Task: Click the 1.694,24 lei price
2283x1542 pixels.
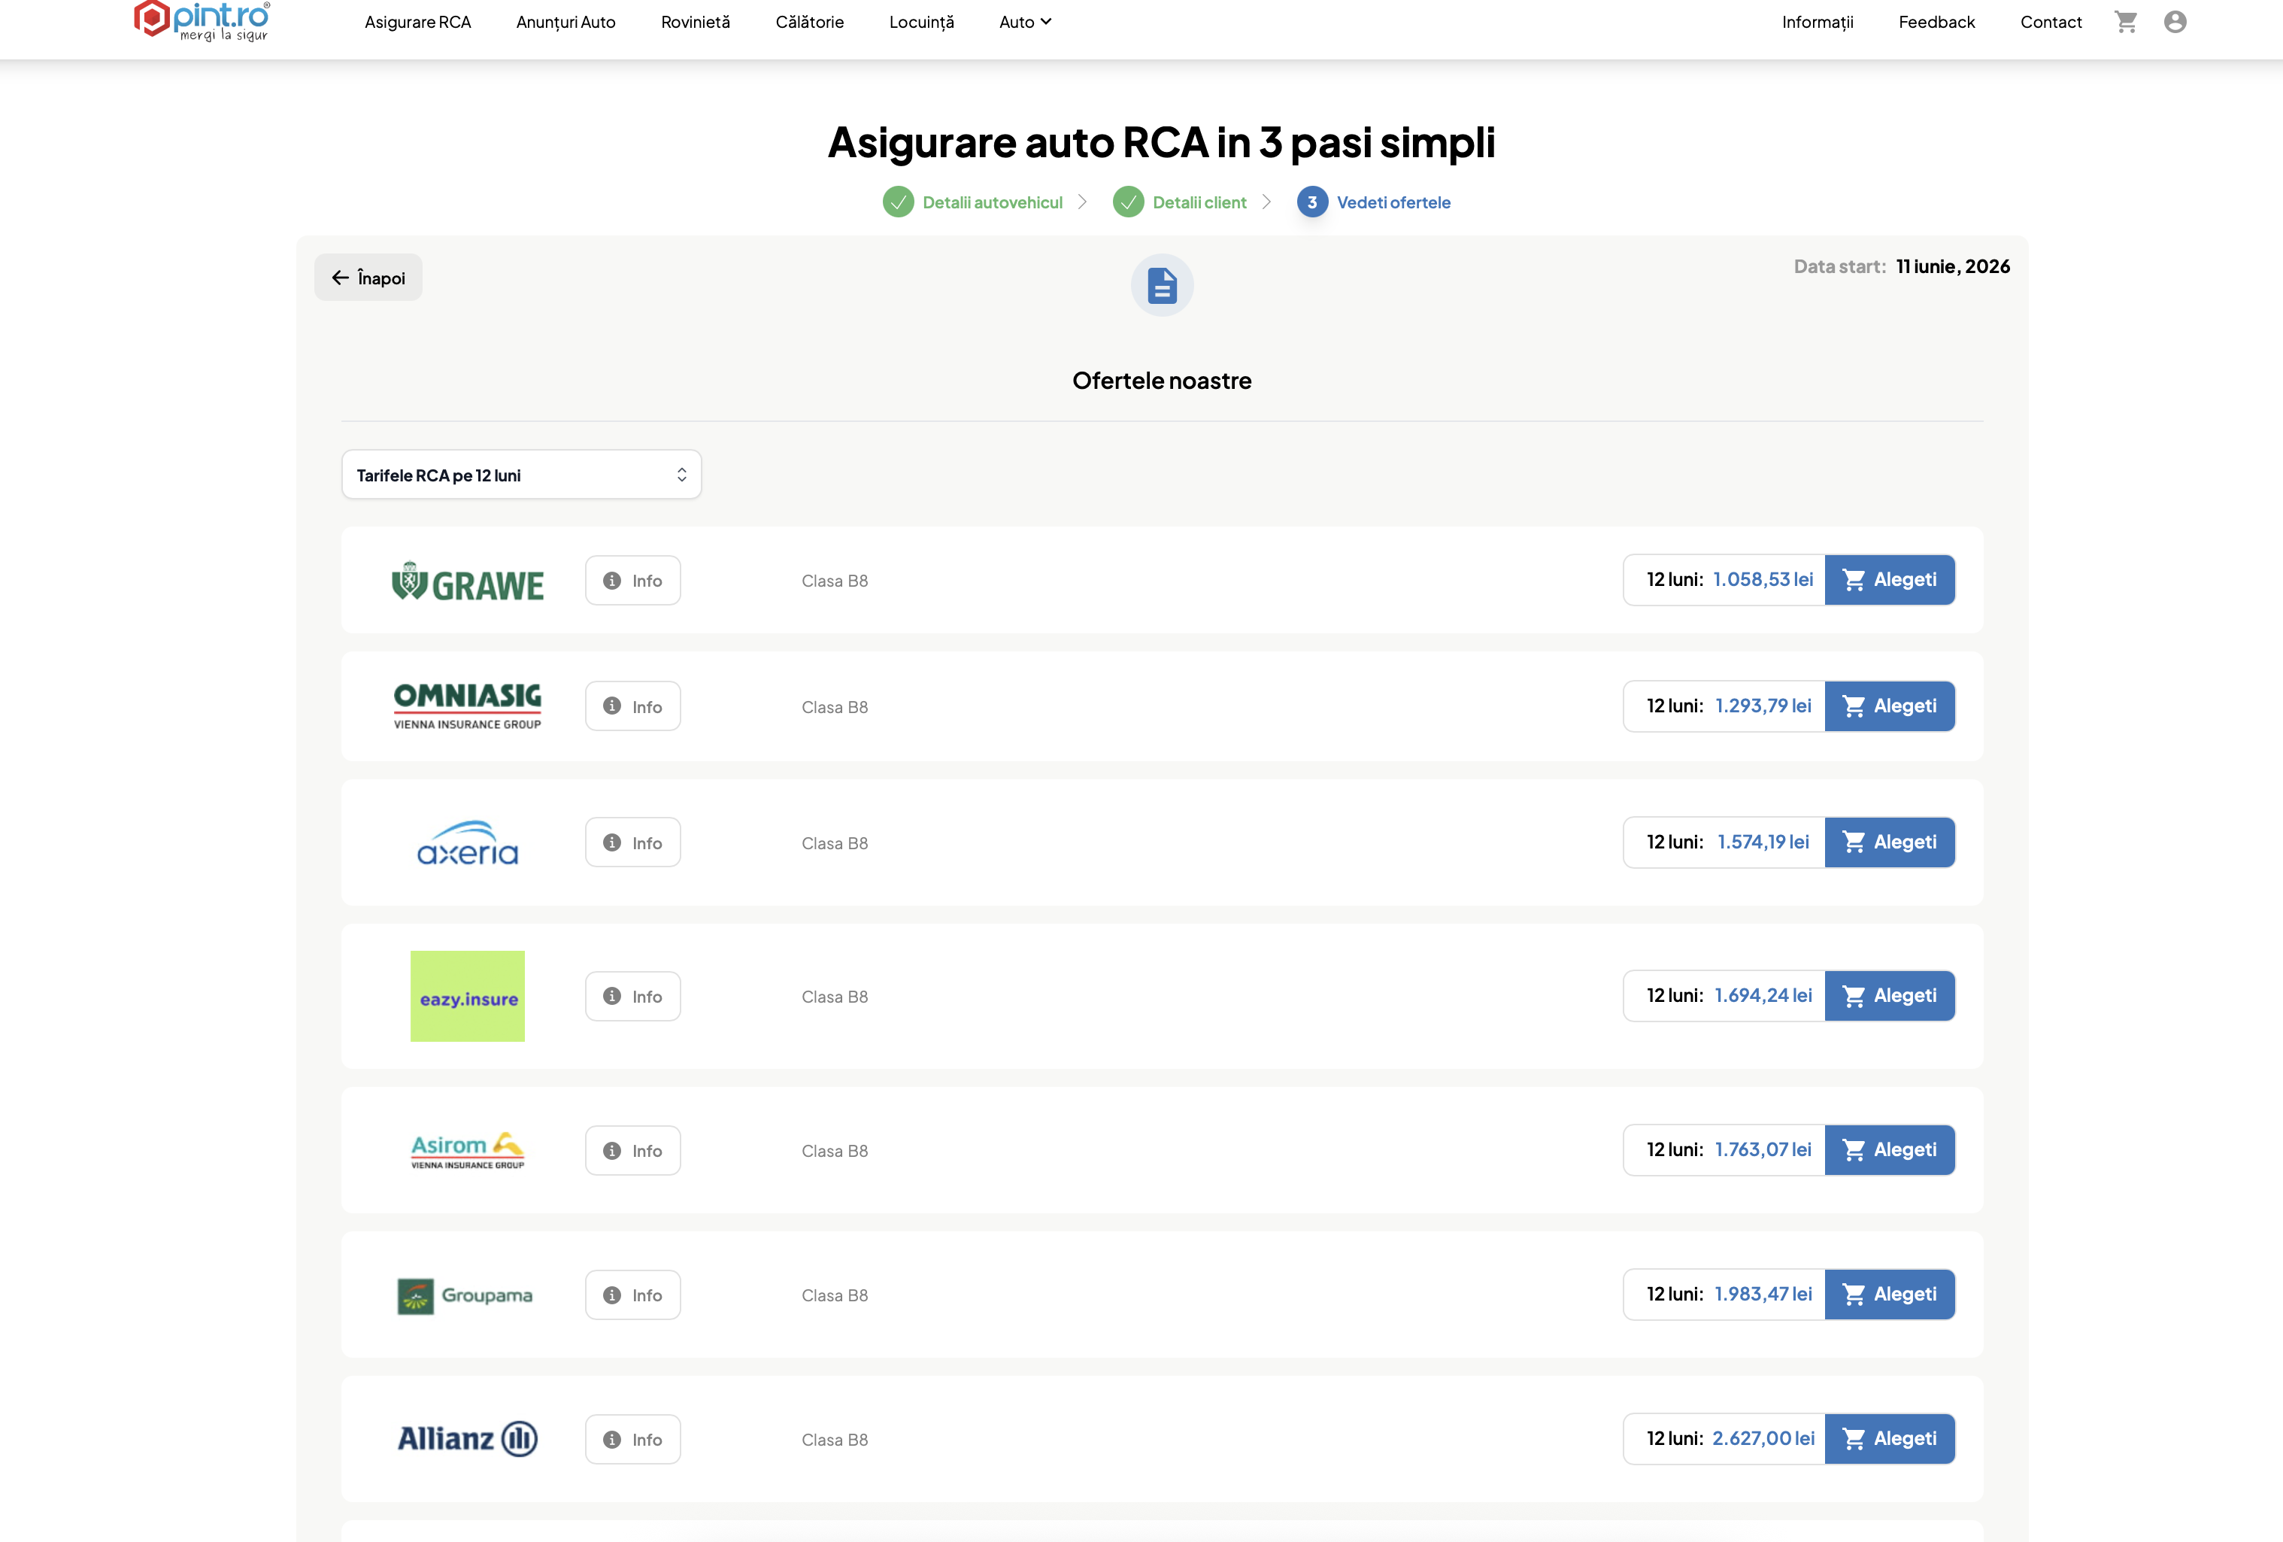Action: point(1763,996)
